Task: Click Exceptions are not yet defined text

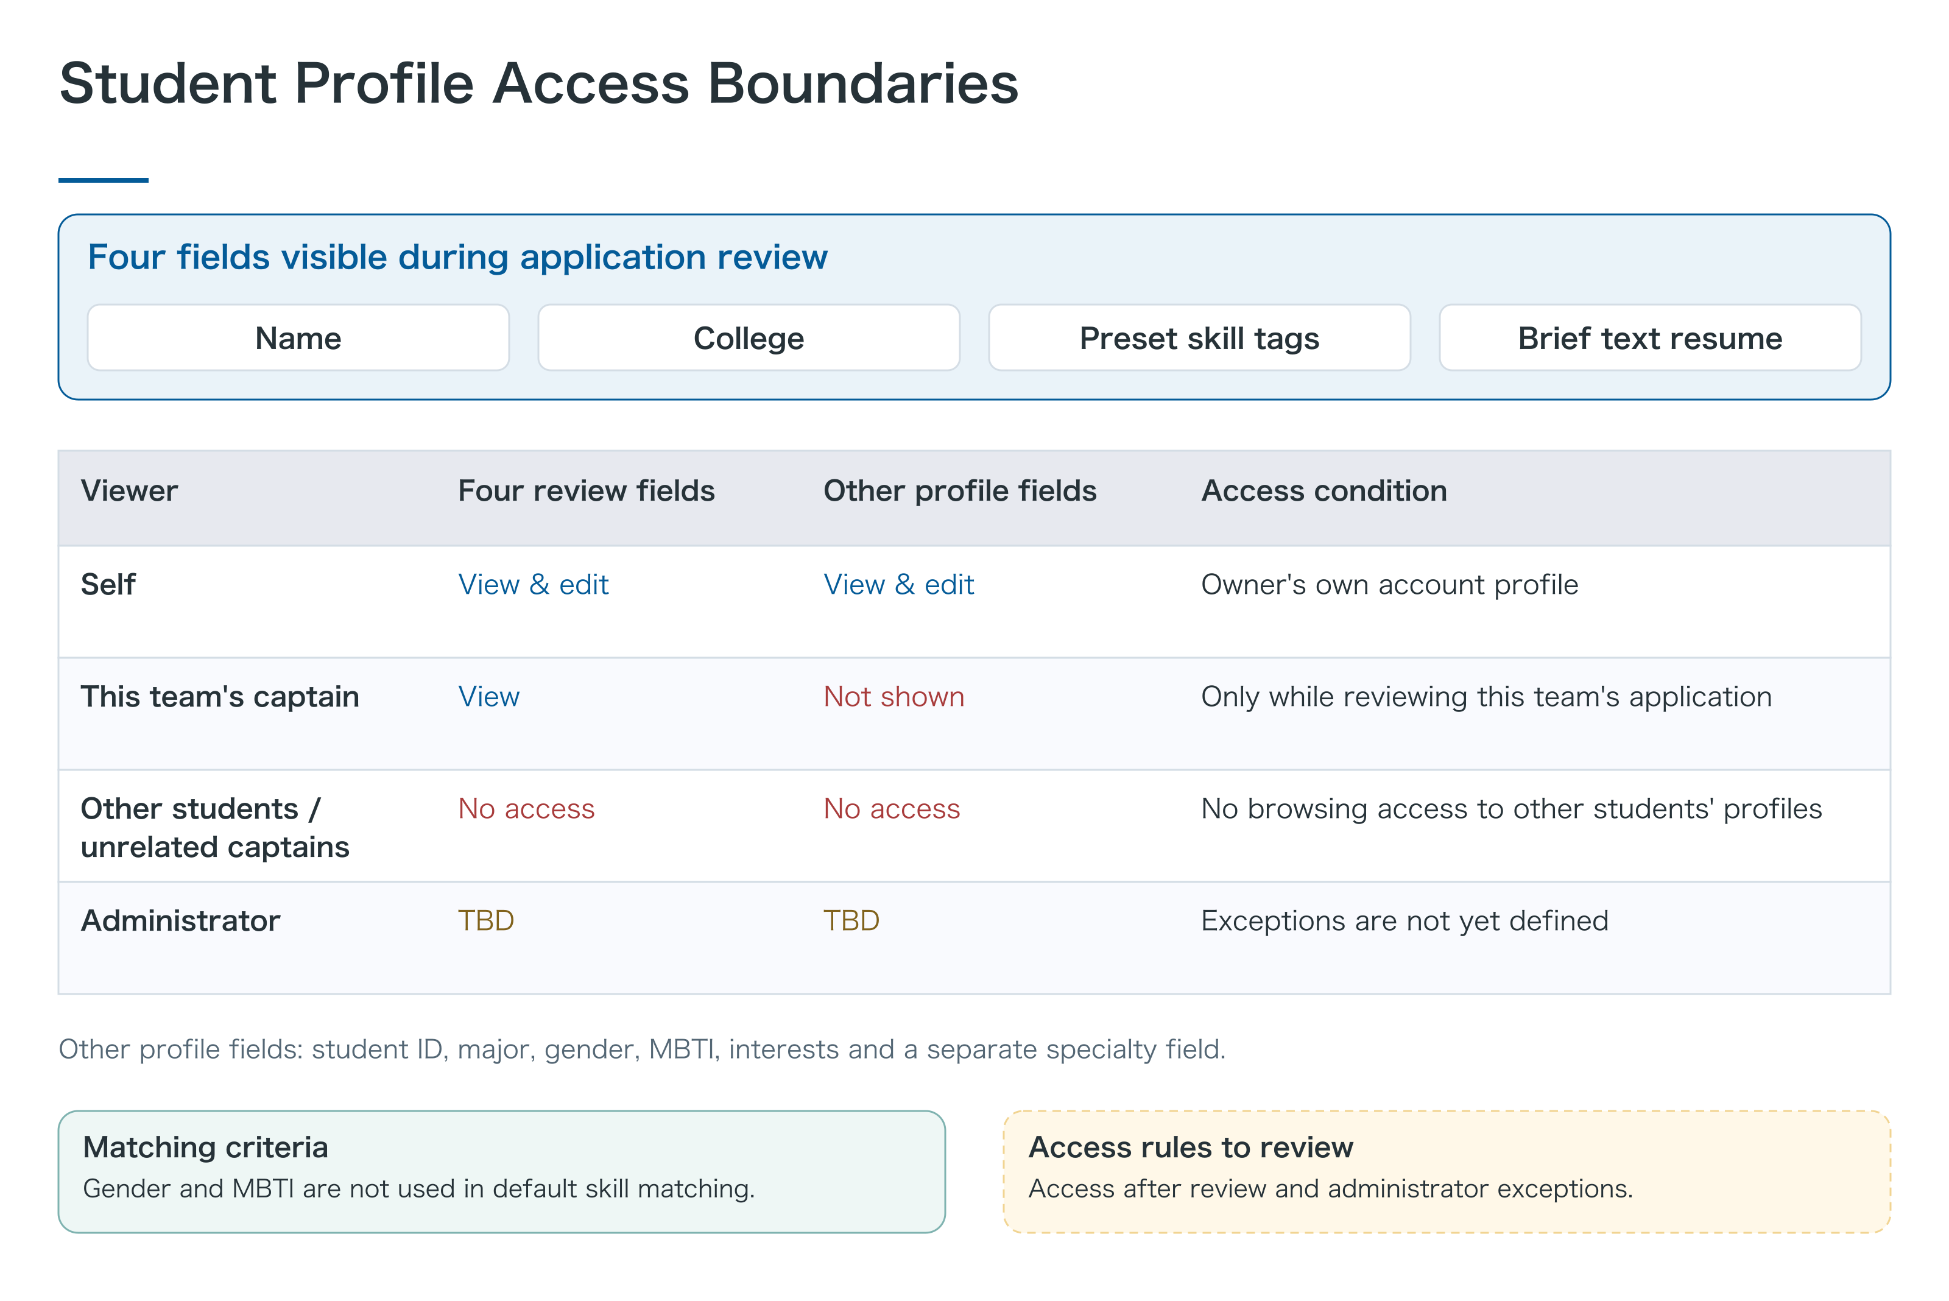Action: click(x=1404, y=921)
